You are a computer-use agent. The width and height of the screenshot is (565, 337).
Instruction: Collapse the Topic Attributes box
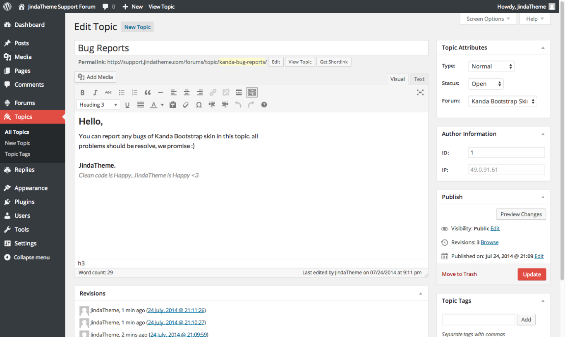point(543,48)
